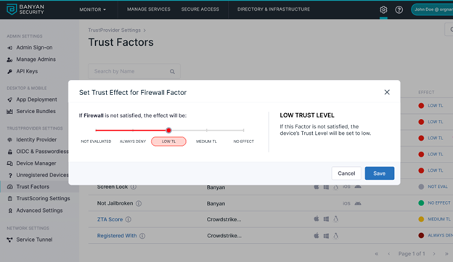Save the Firewall trust effect
The width and height of the screenshot is (453, 262).
[x=380, y=173]
